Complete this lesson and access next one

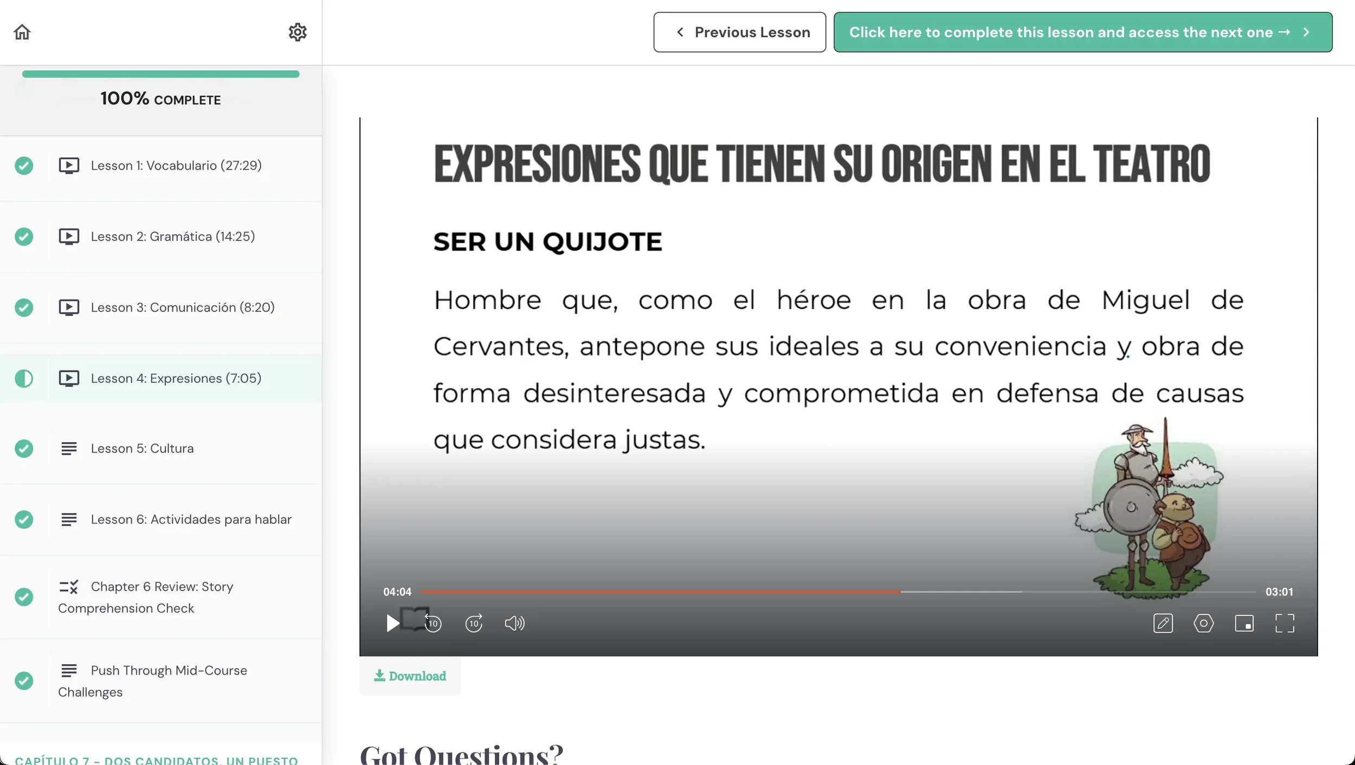point(1083,32)
